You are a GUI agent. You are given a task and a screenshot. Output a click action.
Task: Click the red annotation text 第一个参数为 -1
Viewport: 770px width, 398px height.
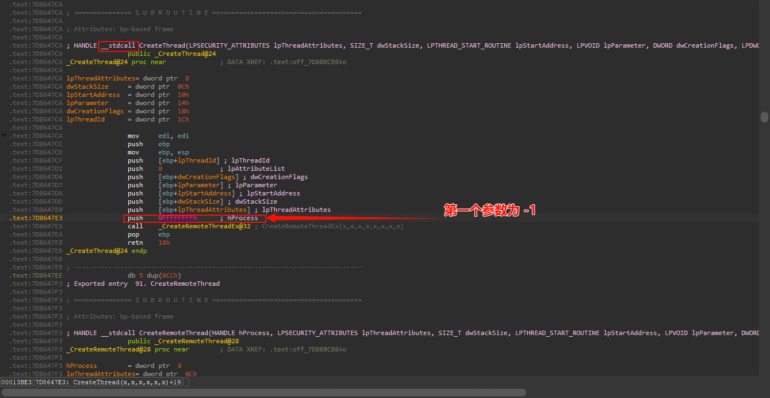(489, 211)
